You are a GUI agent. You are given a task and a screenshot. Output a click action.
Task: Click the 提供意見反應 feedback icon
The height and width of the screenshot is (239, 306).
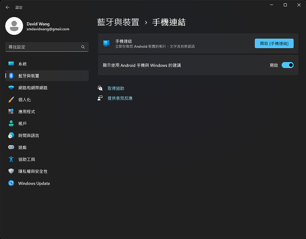click(x=100, y=98)
